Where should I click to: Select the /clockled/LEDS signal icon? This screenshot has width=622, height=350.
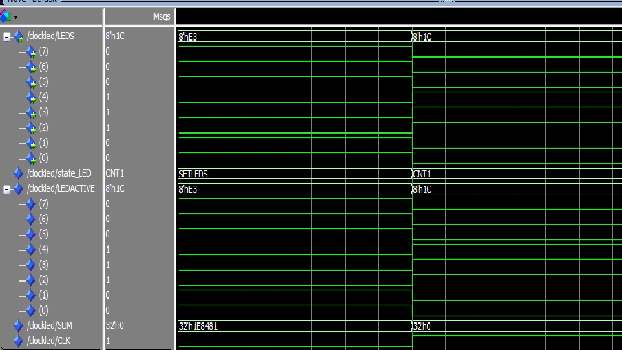[19, 36]
